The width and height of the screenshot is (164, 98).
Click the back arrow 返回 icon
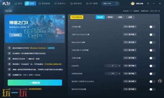[x=7, y=11]
